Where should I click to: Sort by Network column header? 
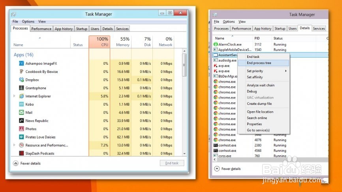163,42
